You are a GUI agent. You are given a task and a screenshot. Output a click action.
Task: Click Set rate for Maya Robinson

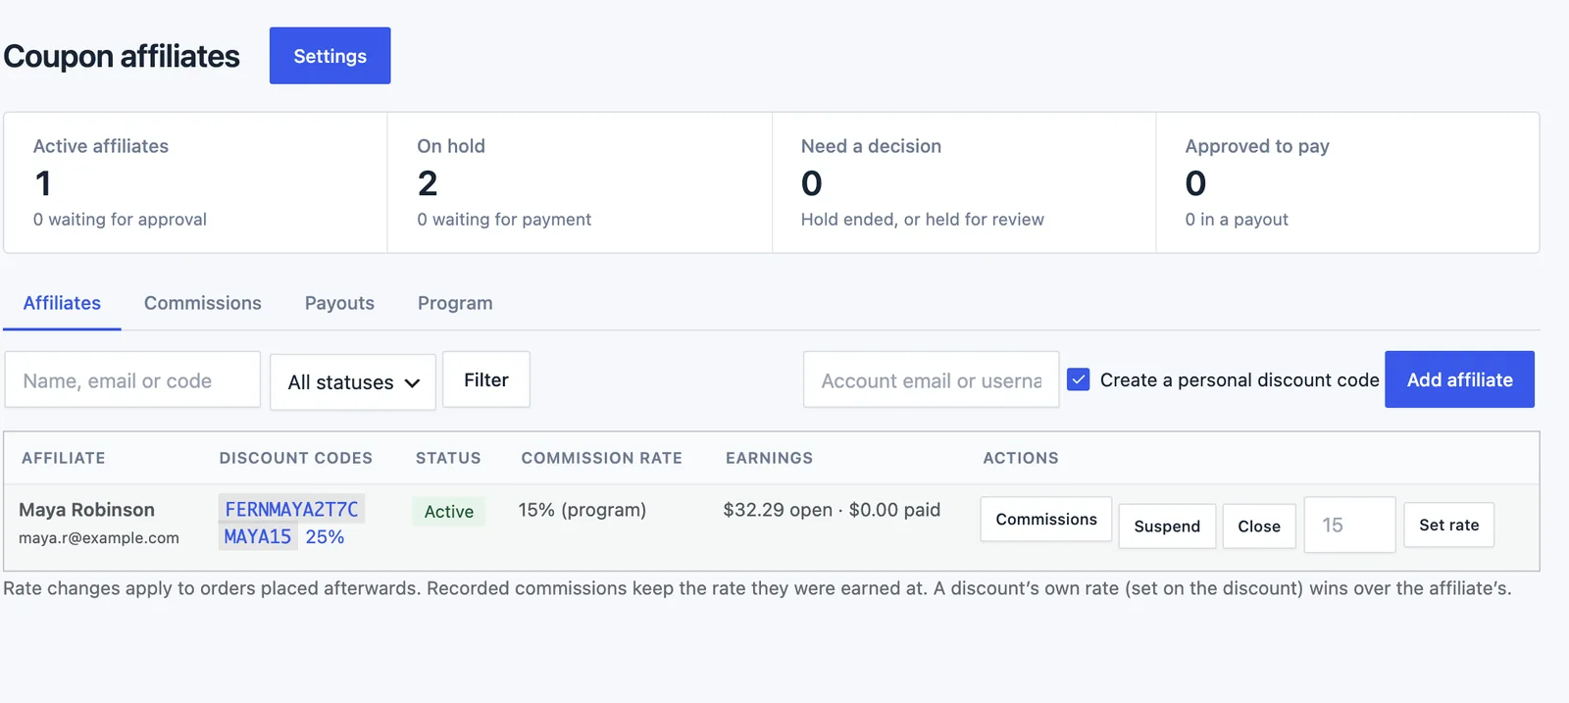tap(1448, 525)
